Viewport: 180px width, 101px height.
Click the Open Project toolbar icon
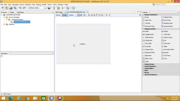11,8
